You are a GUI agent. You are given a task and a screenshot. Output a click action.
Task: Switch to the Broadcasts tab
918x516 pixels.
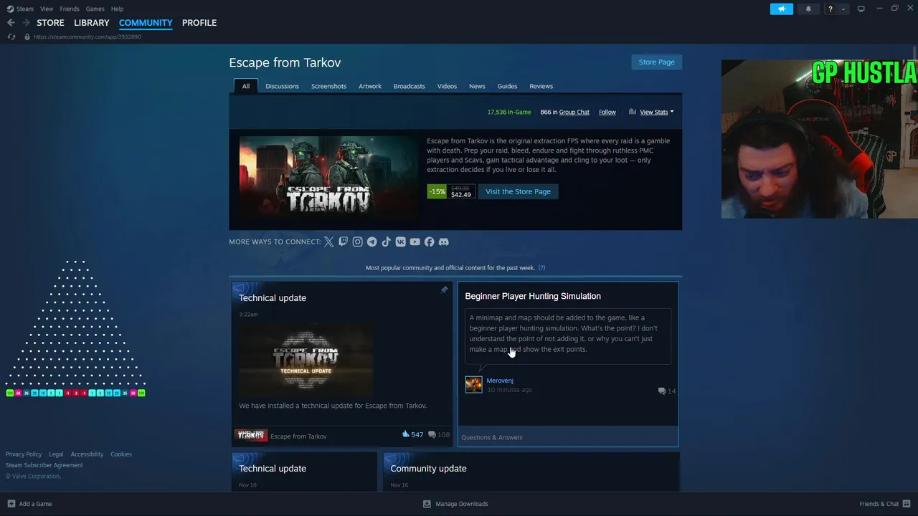409,86
